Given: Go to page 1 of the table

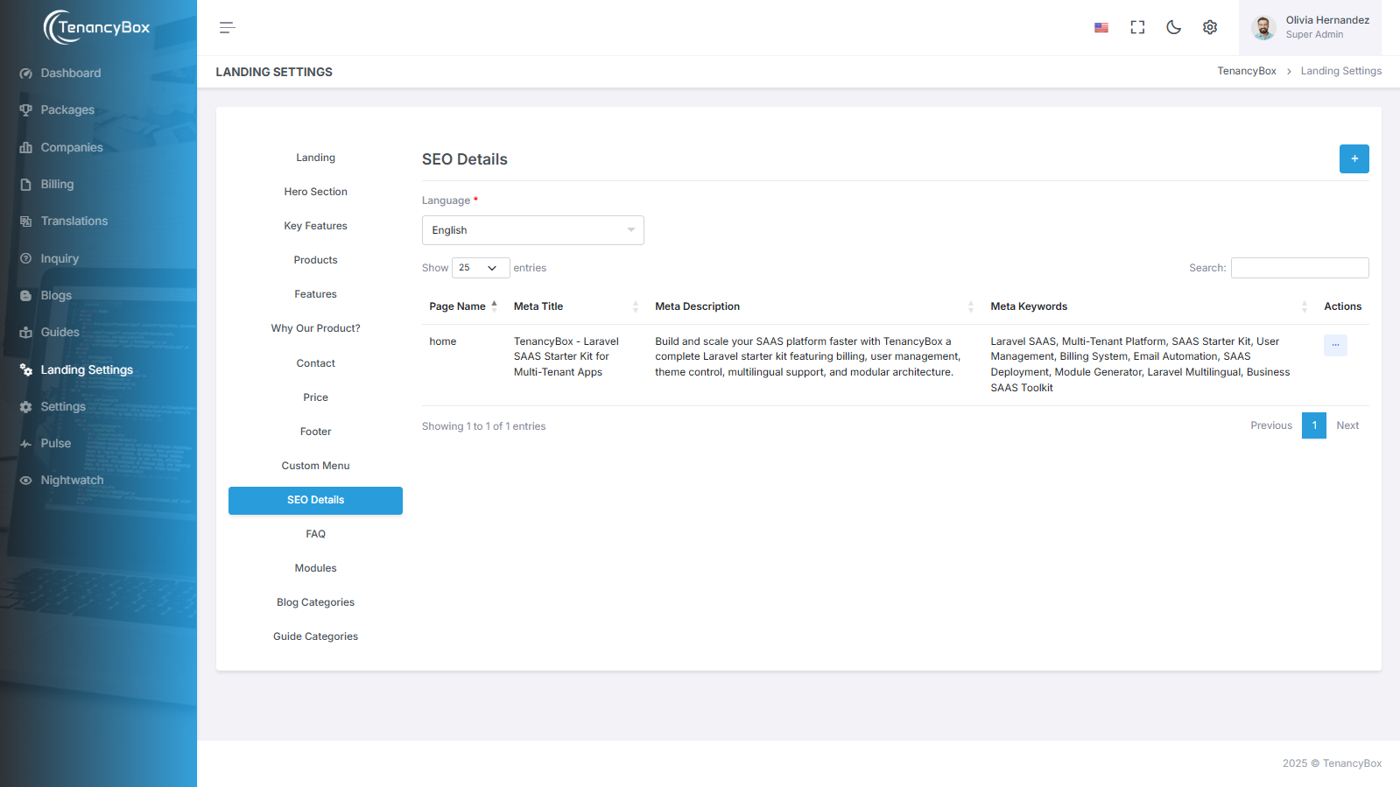Looking at the screenshot, I should 1314,425.
